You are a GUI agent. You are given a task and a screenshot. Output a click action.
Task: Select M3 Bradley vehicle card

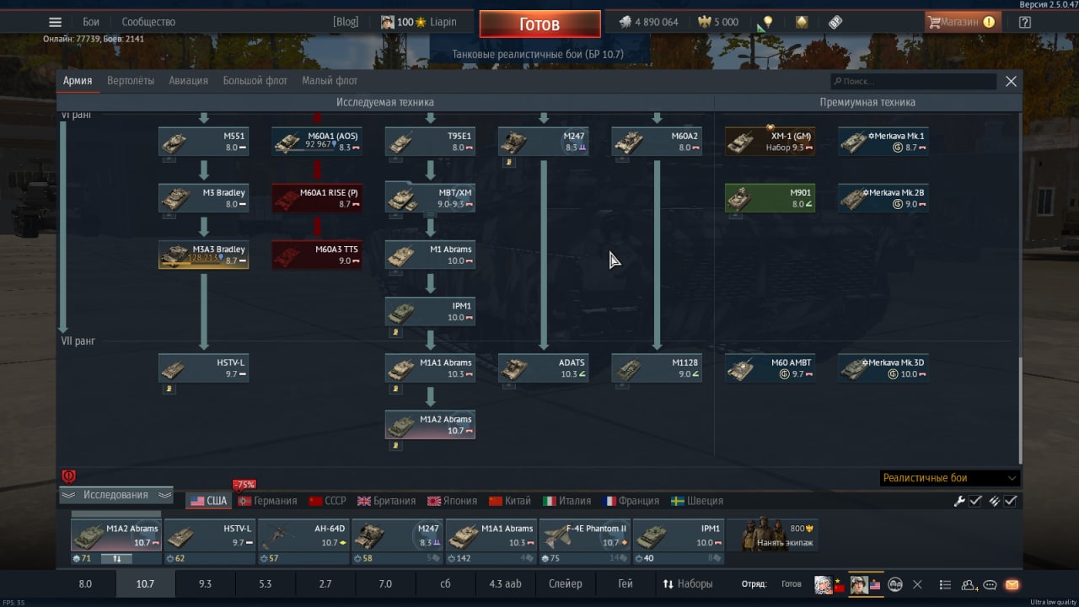point(203,197)
